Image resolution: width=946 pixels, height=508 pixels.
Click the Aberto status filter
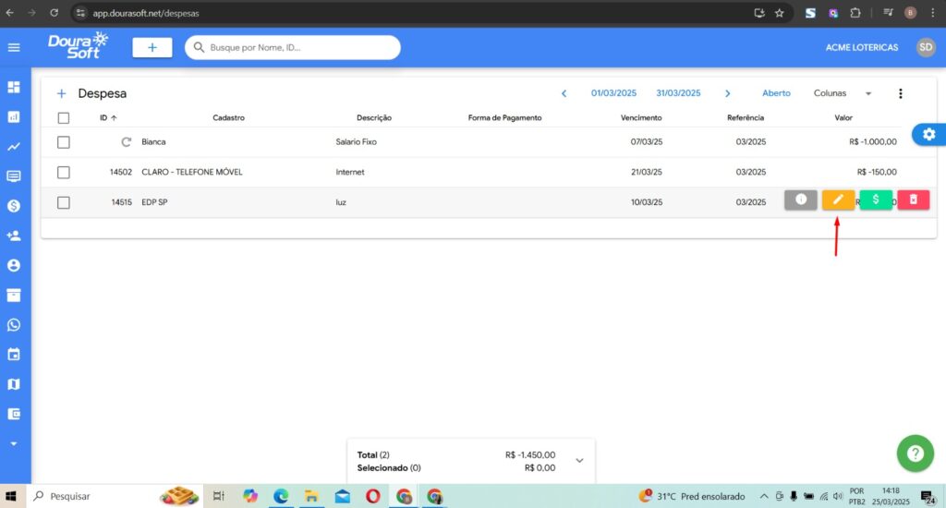[776, 93]
